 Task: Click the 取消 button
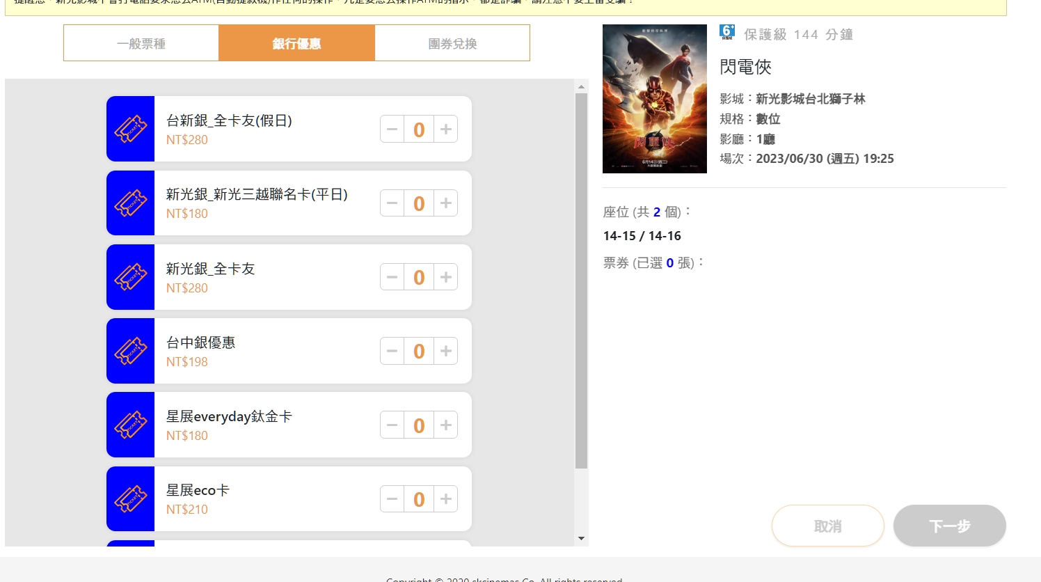[827, 526]
